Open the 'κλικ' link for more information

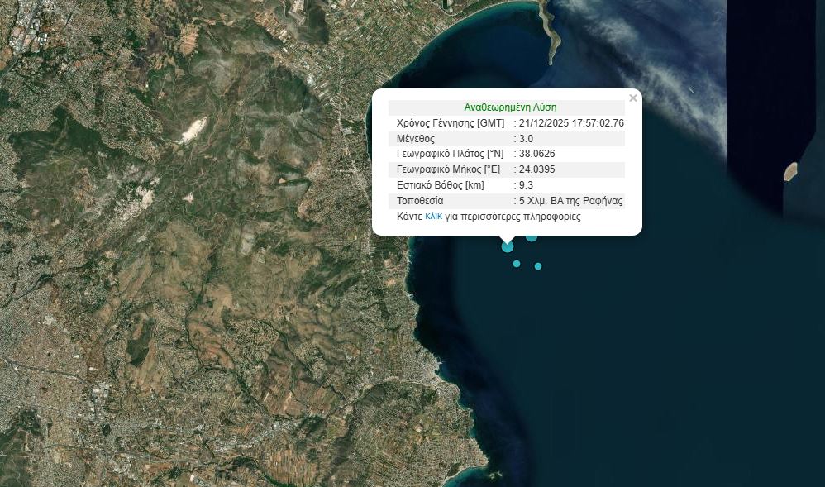click(433, 217)
